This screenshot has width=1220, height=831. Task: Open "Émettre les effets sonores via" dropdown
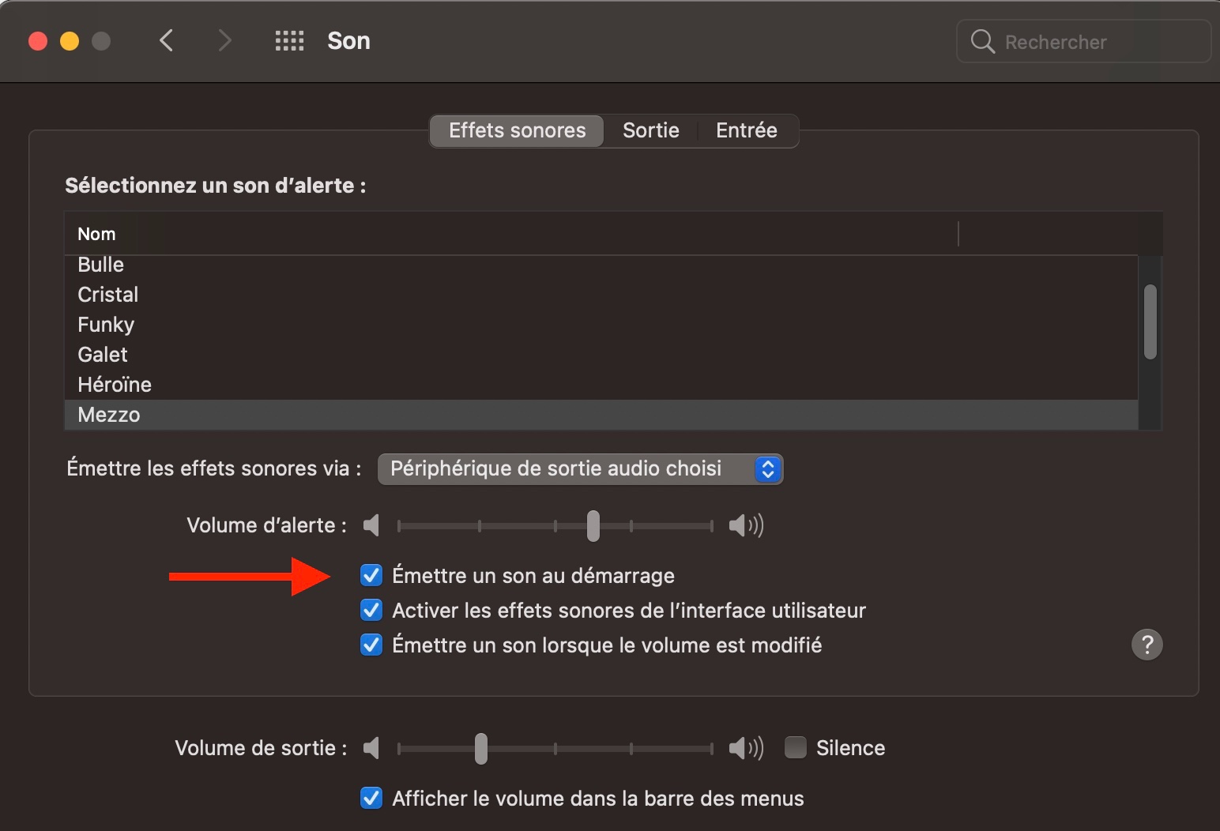(580, 468)
